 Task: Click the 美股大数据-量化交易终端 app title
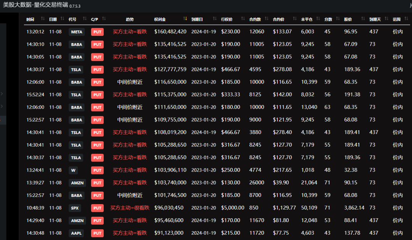[35, 5]
